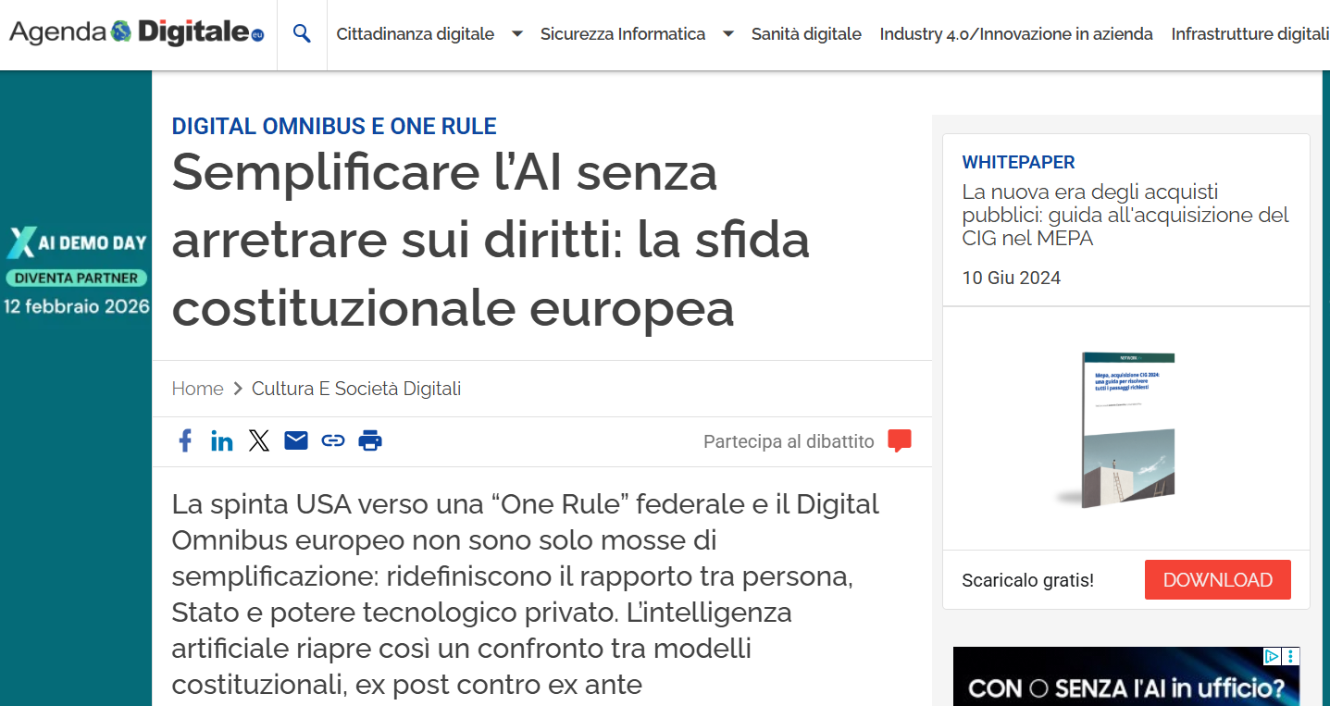Open the red comment bubble icon

coord(900,441)
